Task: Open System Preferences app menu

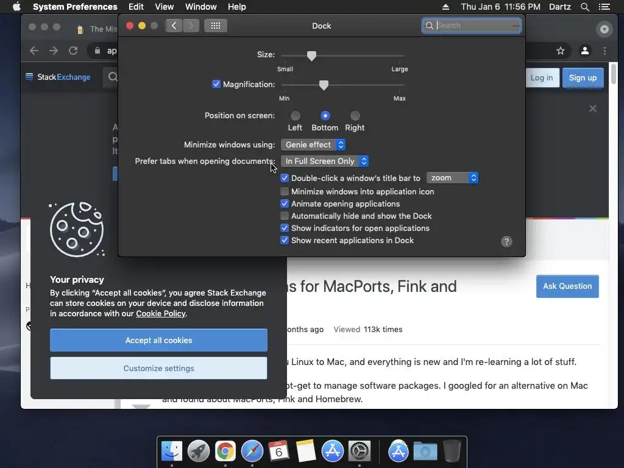Action: click(75, 7)
